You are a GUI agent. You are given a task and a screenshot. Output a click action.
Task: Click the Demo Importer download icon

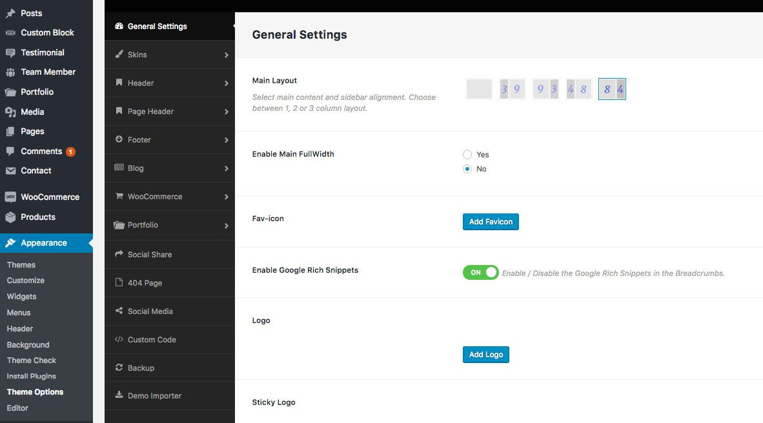119,396
